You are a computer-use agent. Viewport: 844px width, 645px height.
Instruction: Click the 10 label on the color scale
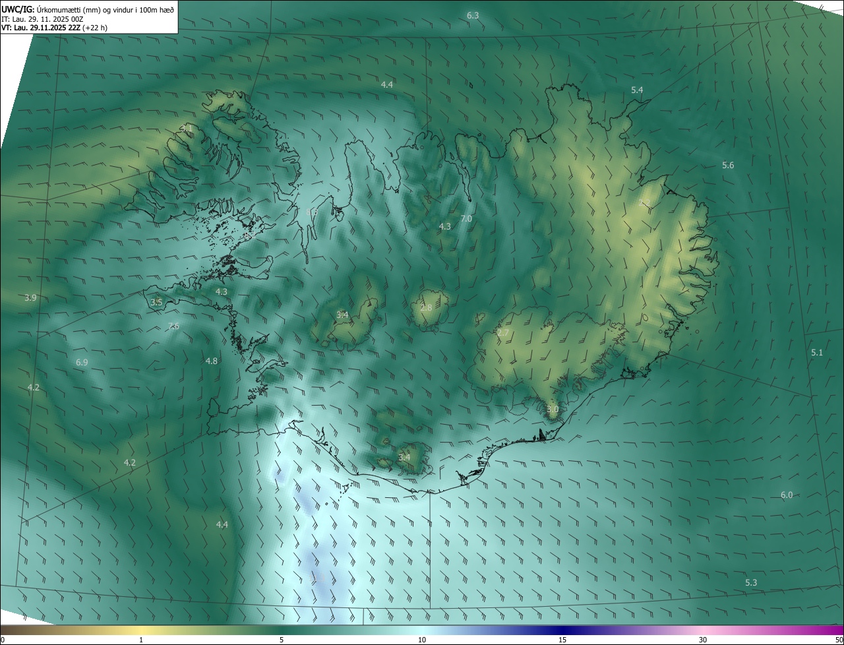[422, 640]
